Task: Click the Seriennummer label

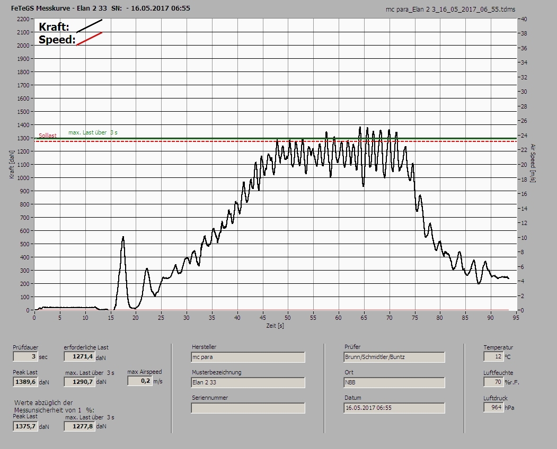Action: [x=210, y=398]
